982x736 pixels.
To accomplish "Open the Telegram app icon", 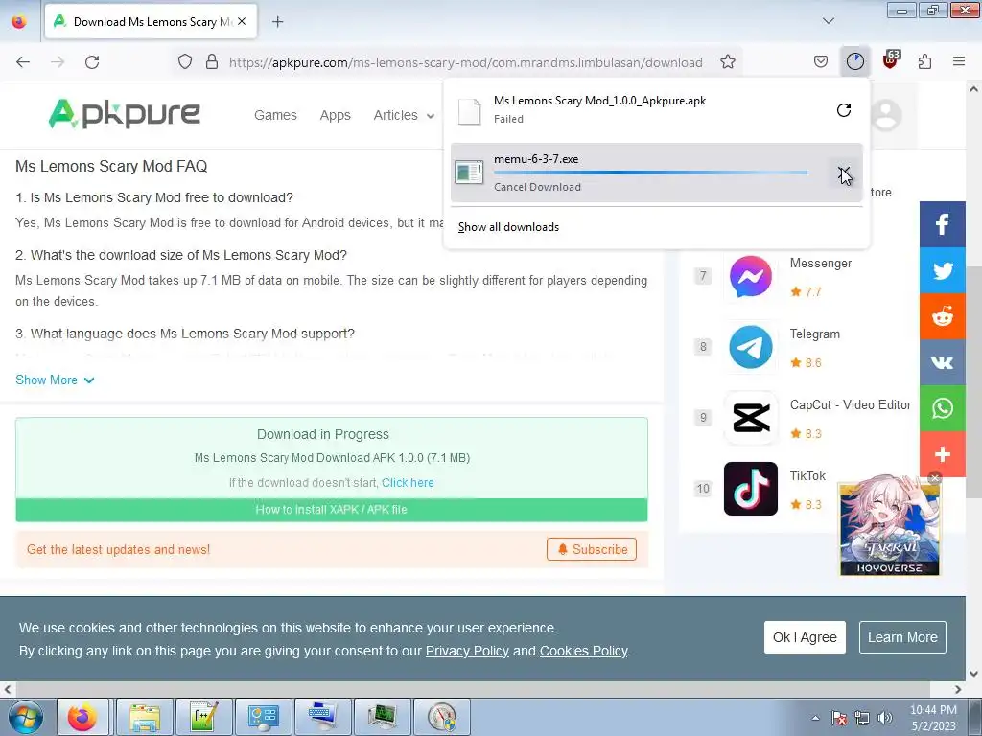I will pyautogui.click(x=750, y=347).
